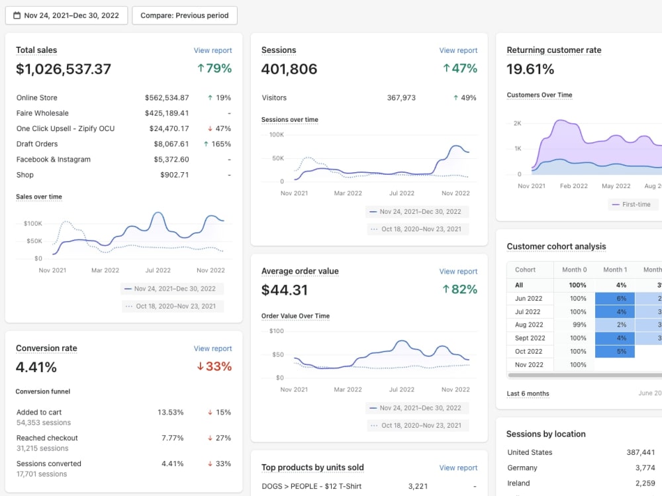Select the Faire Wholesale sales row

pos(124,113)
